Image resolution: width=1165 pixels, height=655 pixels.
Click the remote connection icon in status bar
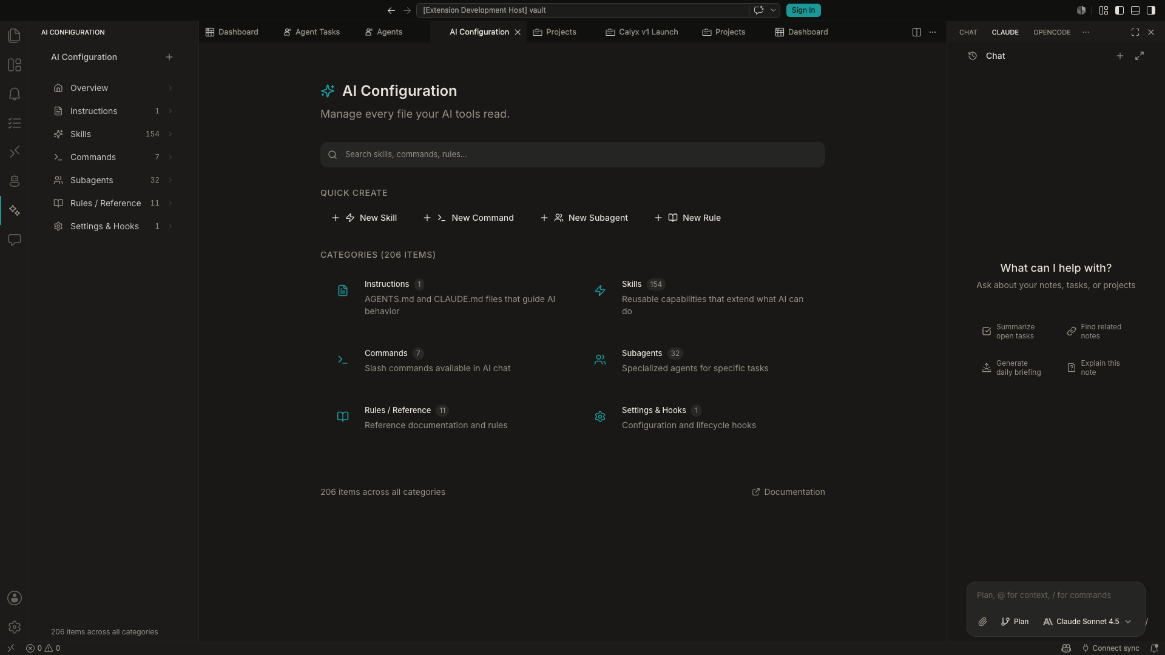(x=10, y=648)
